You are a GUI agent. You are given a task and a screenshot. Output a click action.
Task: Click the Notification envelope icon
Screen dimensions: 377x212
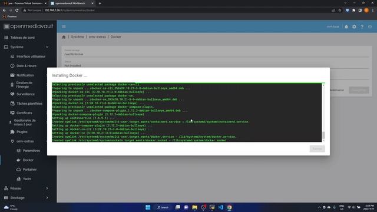[12, 75]
